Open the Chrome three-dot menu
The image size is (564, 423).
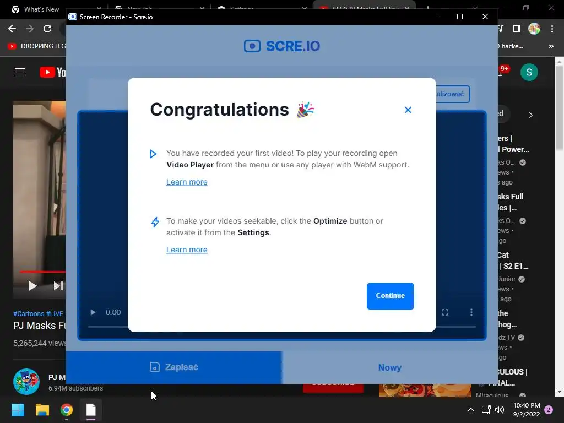[552, 29]
